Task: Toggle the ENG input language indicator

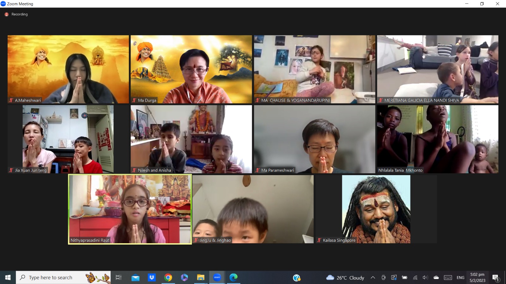Action: point(460,278)
